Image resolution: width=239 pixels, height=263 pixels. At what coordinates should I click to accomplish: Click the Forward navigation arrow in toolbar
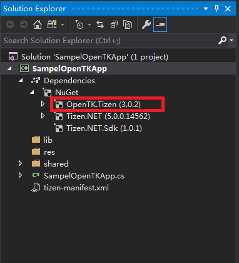click(24, 25)
